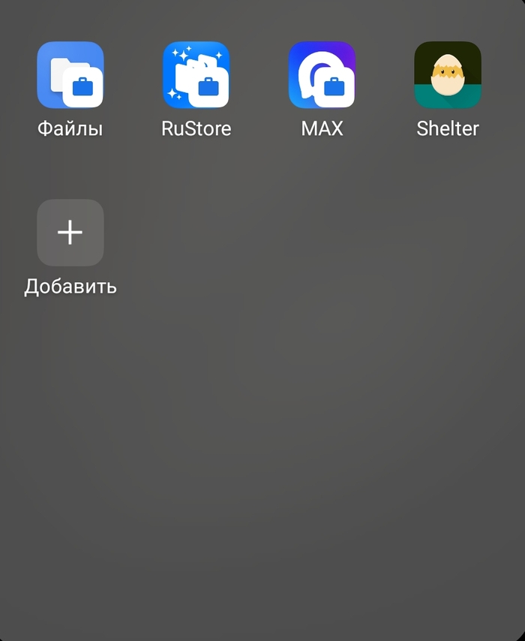The image size is (525, 641).
Task: Click the hatching chick in Shelter icon
Action: (448, 75)
